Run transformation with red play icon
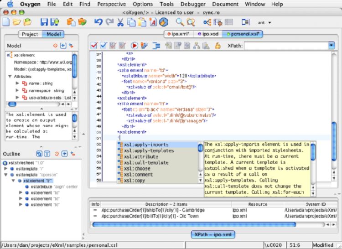 (135, 46)
